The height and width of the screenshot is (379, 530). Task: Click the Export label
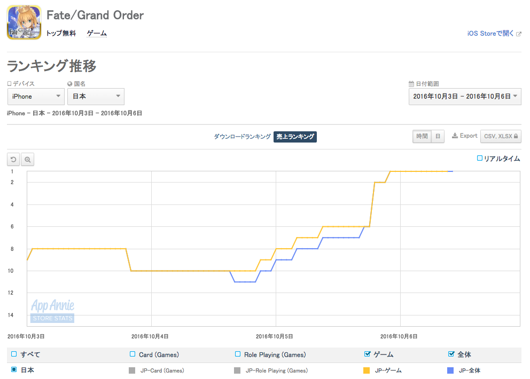469,136
